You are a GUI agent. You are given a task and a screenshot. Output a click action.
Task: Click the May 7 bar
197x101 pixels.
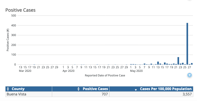(144, 64)
